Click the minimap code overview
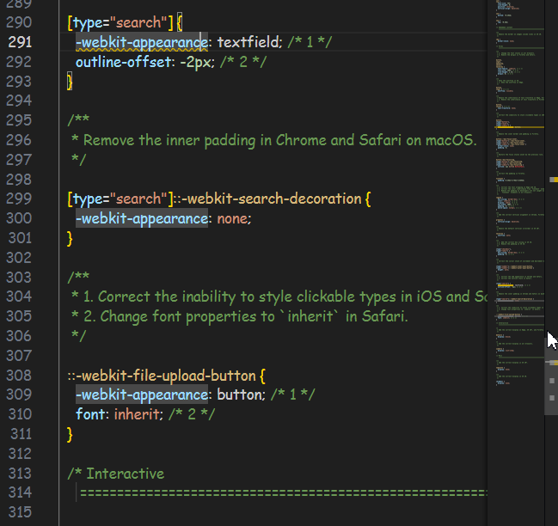Screen dimensions: 558x526 pos(519,192)
